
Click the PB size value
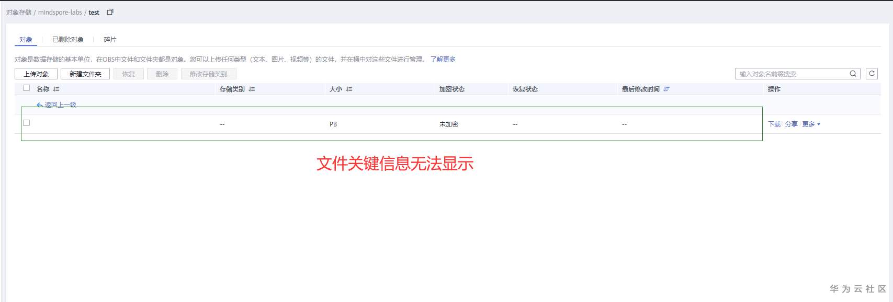333,124
